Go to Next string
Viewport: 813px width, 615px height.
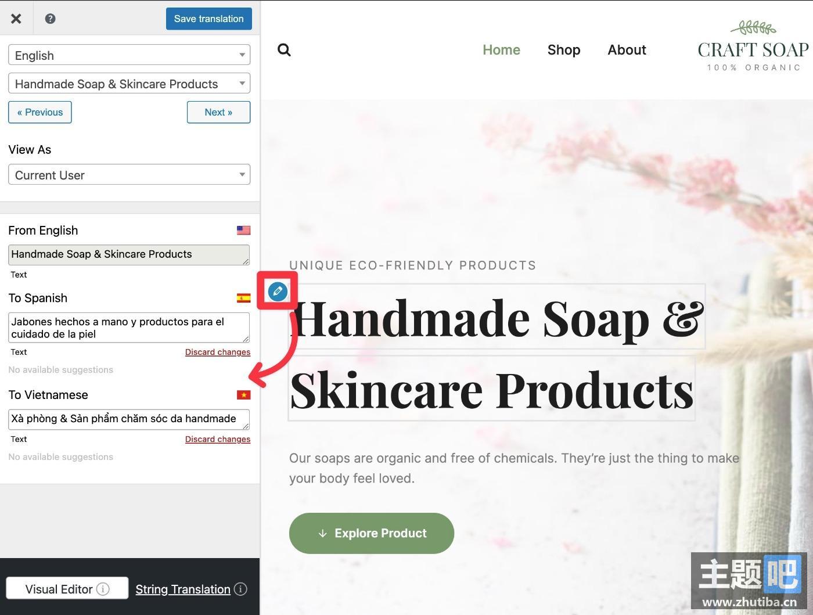pyautogui.click(x=218, y=112)
